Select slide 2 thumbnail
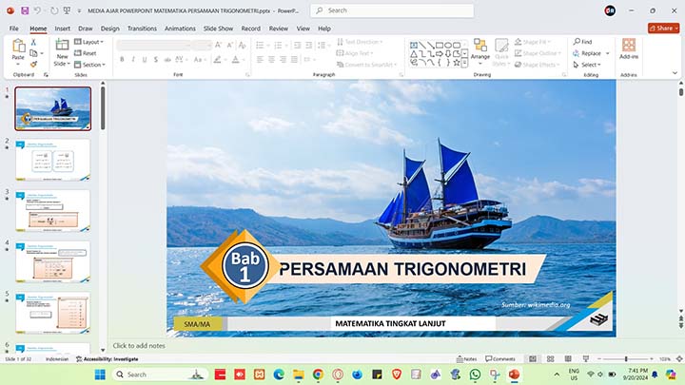Viewport: 685px width, 385px height. pyautogui.click(x=53, y=160)
